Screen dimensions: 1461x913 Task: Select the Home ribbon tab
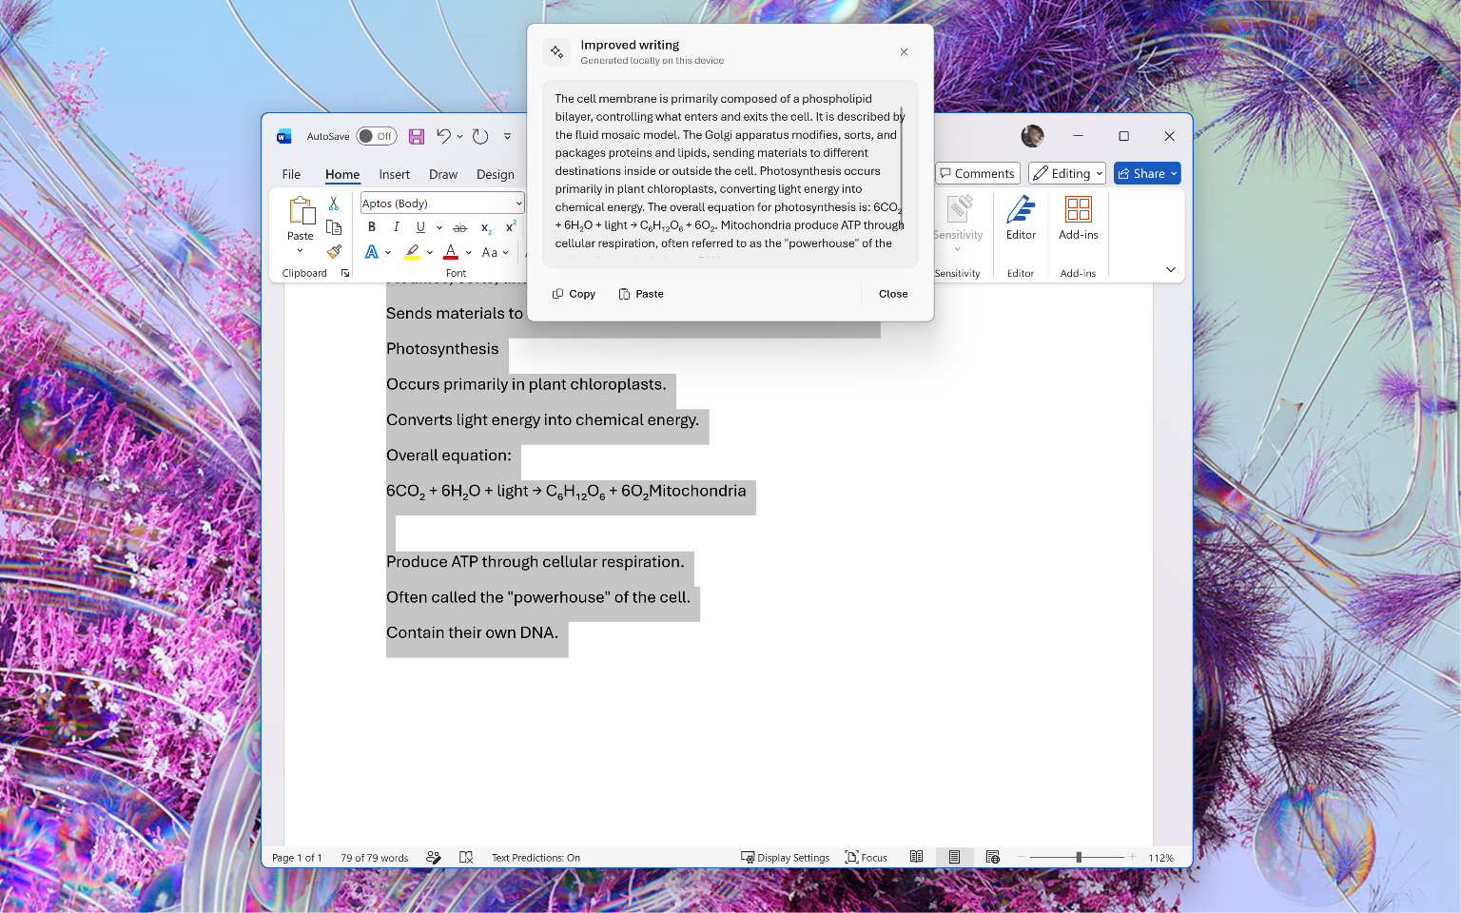pyautogui.click(x=342, y=174)
